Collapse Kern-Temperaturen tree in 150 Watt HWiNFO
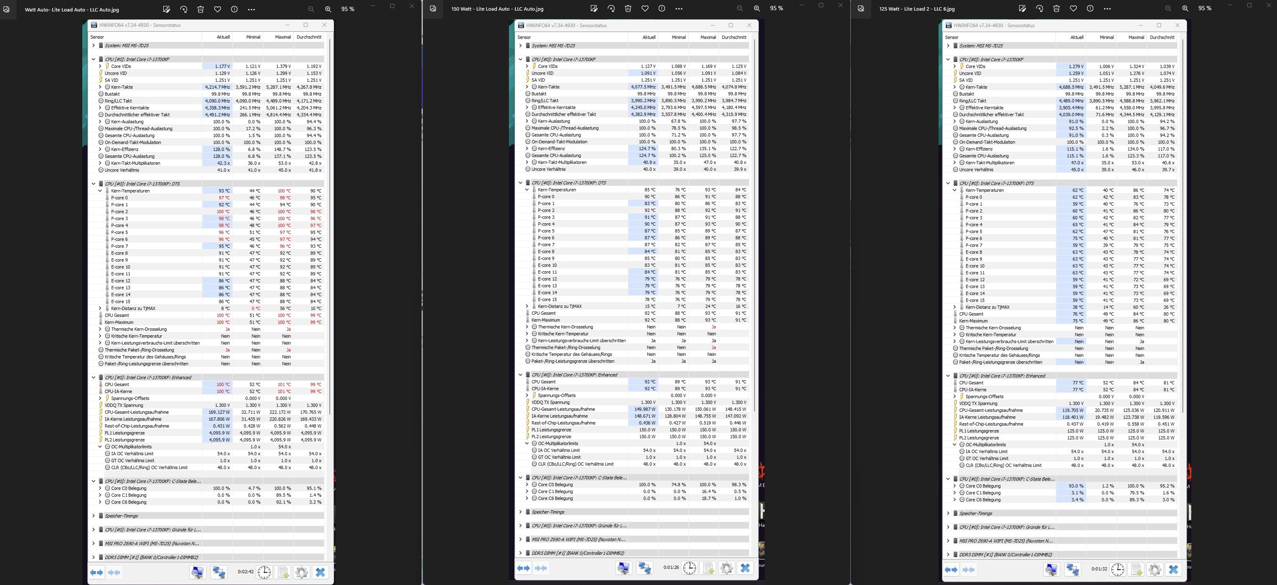This screenshot has width=1277, height=585. pyautogui.click(x=526, y=189)
